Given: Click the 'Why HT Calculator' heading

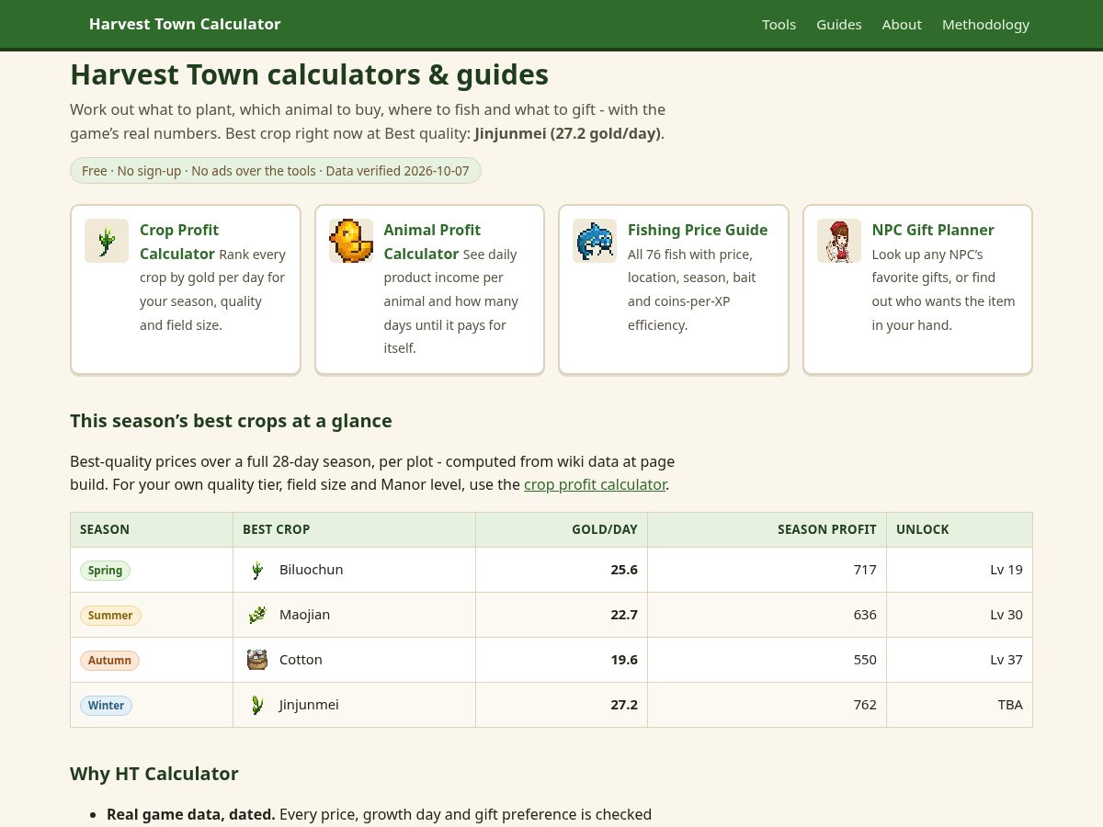Looking at the screenshot, I should coord(154,774).
